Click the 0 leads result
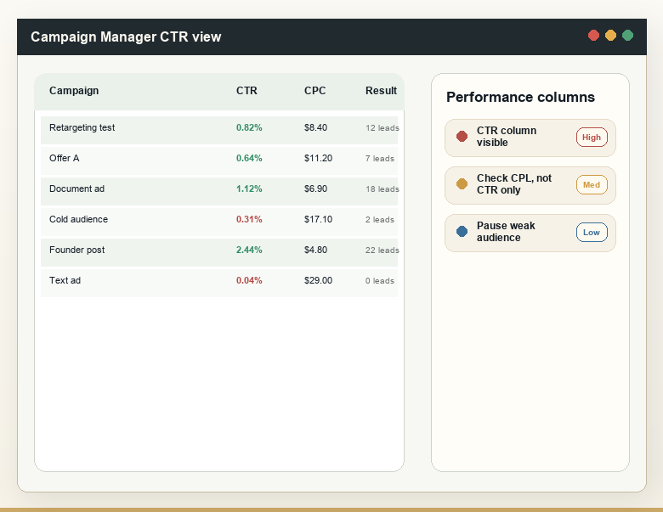 (380, 281)
